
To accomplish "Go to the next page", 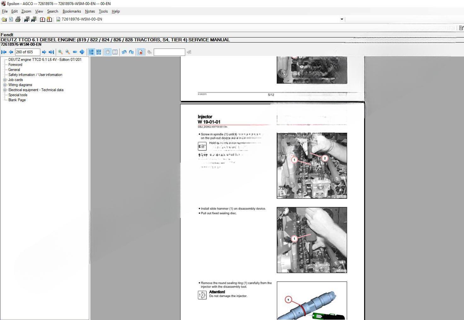I will (44, 52).
